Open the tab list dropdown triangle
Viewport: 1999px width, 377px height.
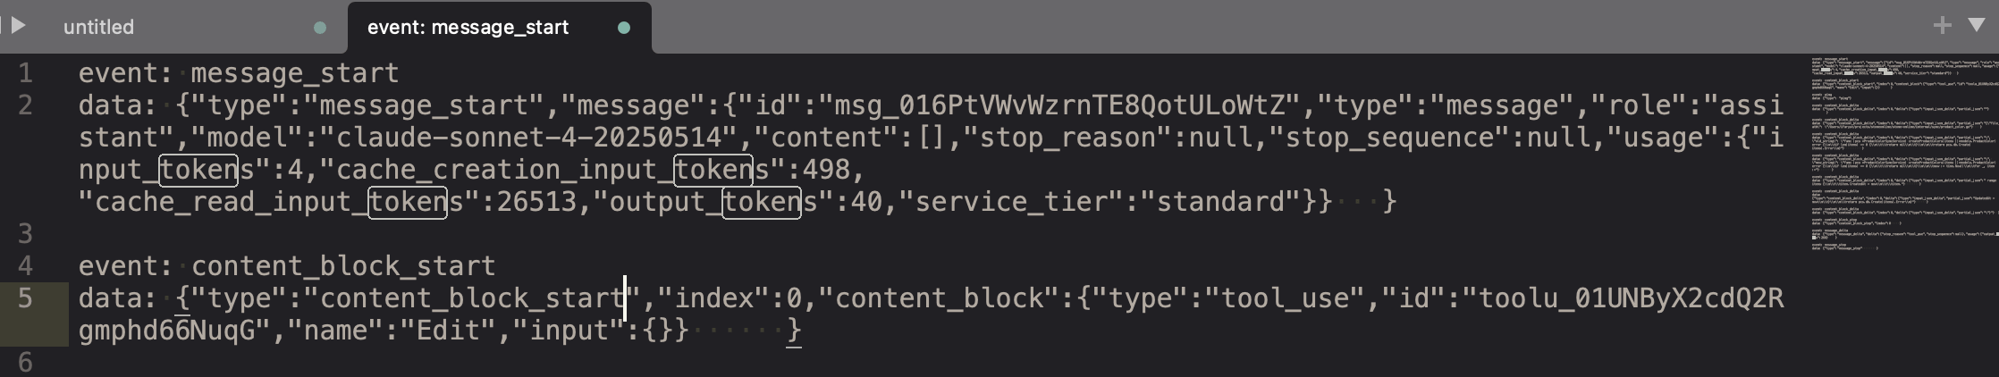click(x=1977, y=26)
